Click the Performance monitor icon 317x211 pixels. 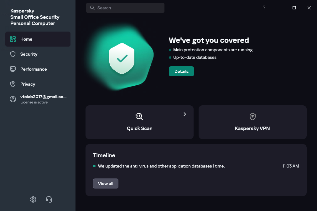click(x=13, y=69)
